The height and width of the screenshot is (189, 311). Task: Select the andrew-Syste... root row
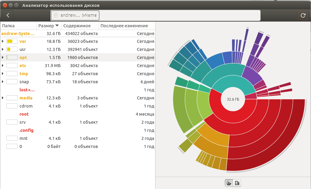pos(18,34)
